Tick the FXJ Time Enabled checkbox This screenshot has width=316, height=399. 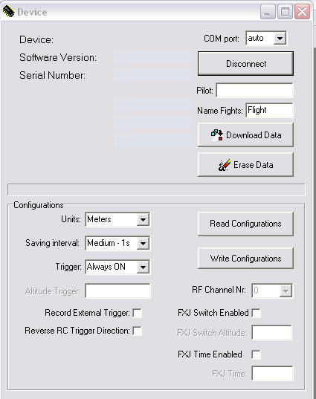point(257,354)
